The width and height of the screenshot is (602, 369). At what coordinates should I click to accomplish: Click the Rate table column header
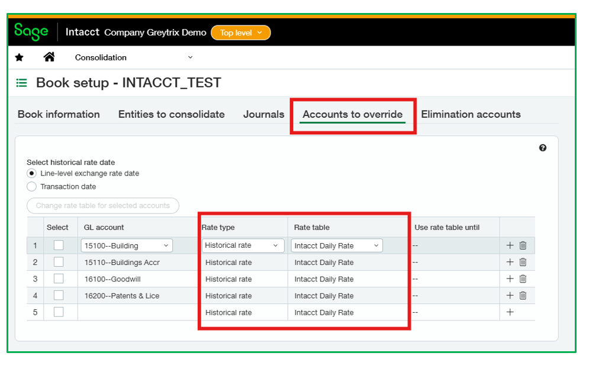pos(312,228)
